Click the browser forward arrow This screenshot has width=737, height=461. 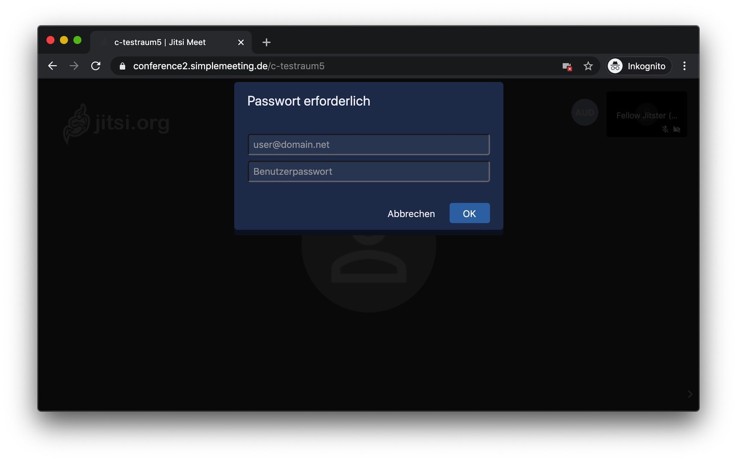(x=74, y=66)
